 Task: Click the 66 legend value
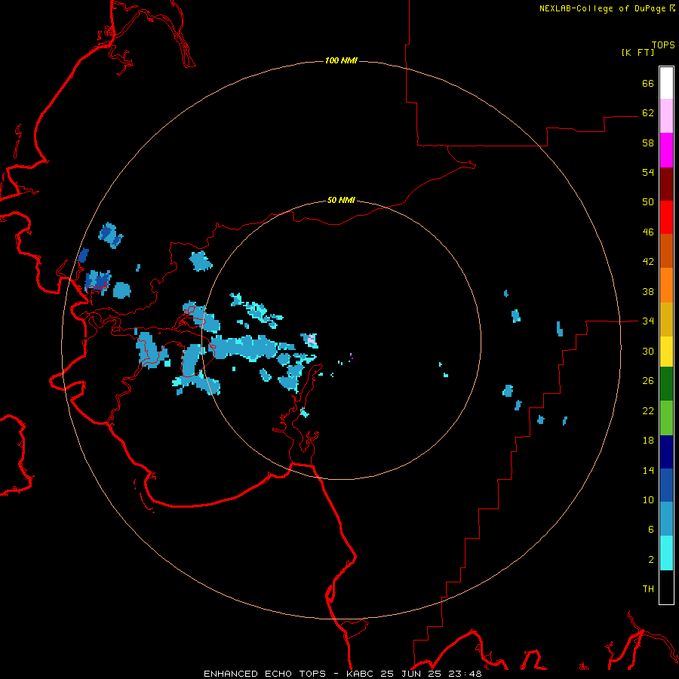[x=648, y=83]
